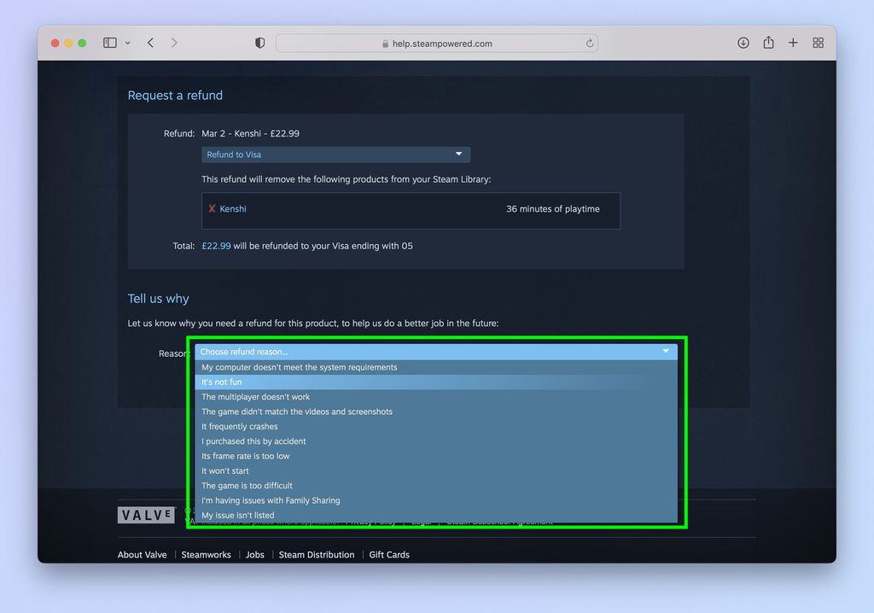Click the Share icon in the toolbar
This screenshot has width=874, height=613.
768,42
